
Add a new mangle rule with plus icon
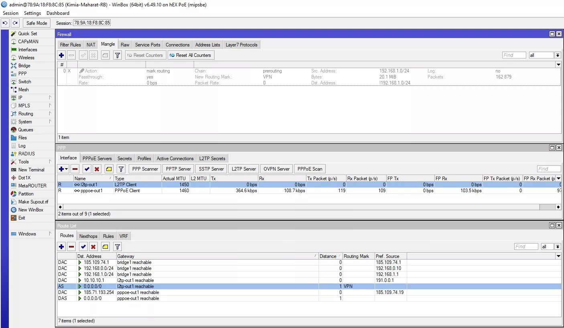pos(61,55)
